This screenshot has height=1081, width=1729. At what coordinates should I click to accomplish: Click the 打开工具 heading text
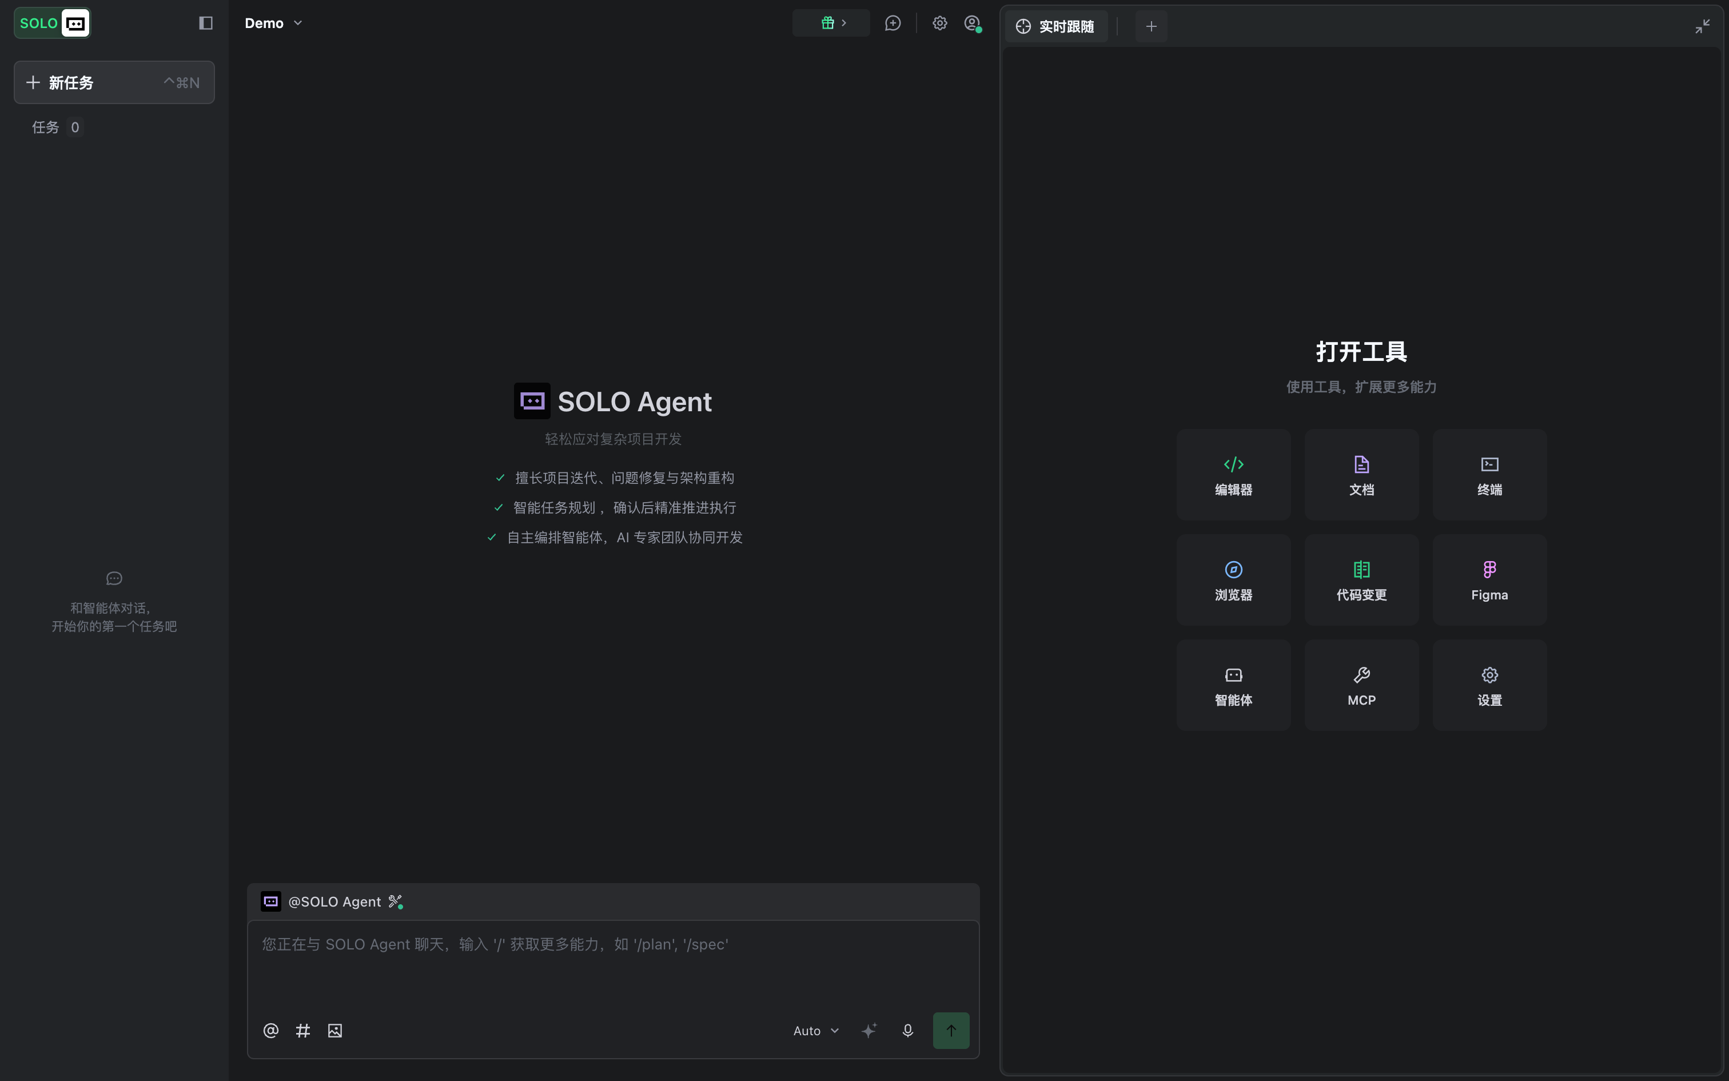pos(1361,351)
